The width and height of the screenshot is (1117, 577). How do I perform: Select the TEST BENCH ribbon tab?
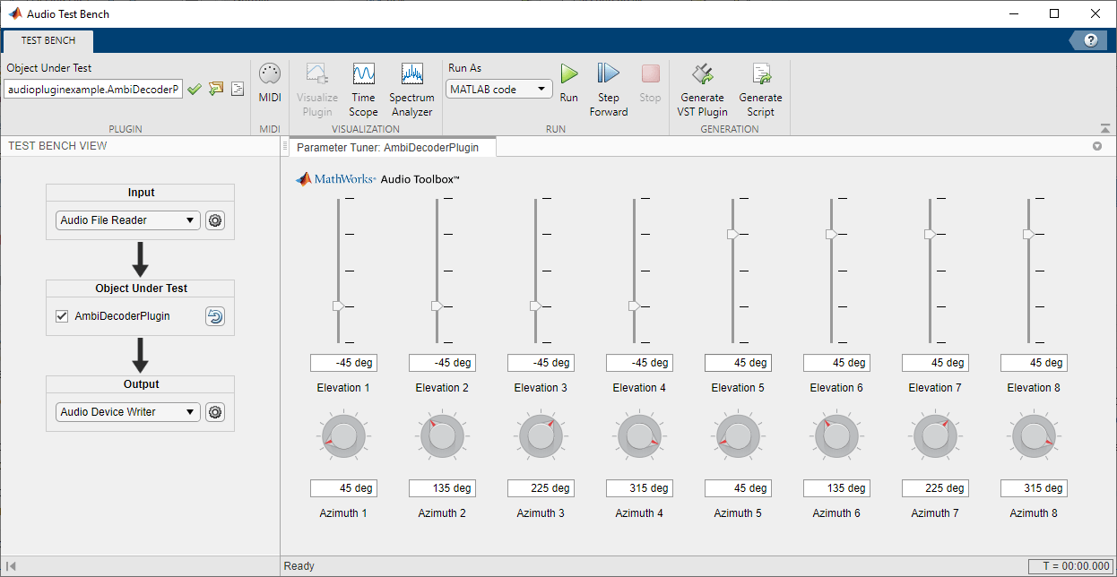click(48, 41)
